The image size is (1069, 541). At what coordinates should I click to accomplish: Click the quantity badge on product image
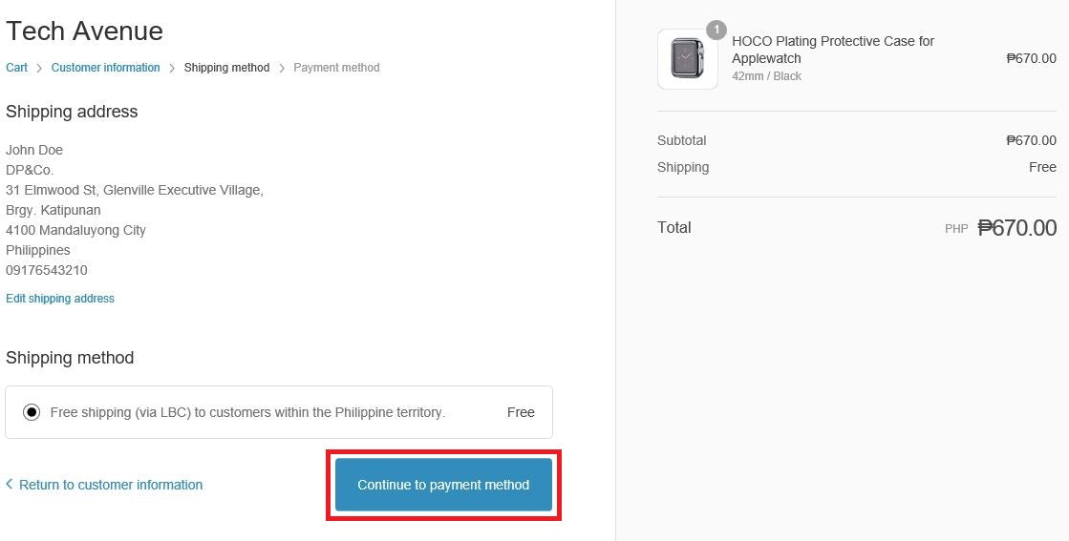tap(716, 30)
